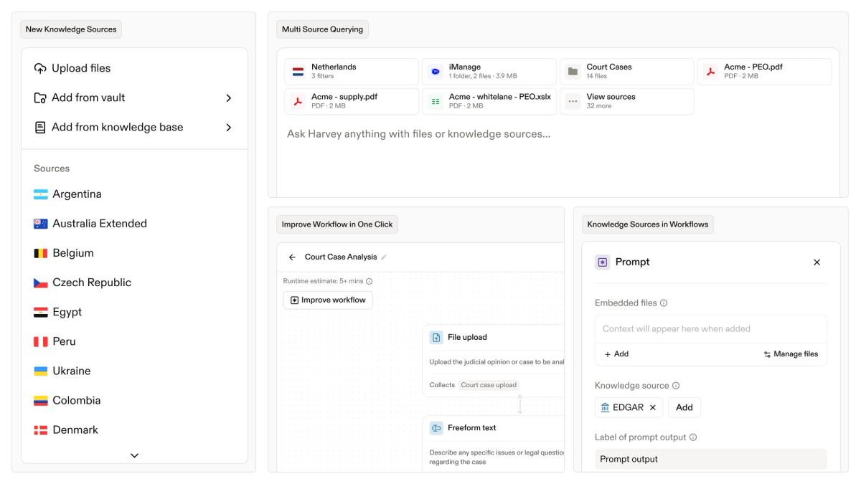
Task: Show the Label of prompt output info icon
Action: click(x=693, y=437)
